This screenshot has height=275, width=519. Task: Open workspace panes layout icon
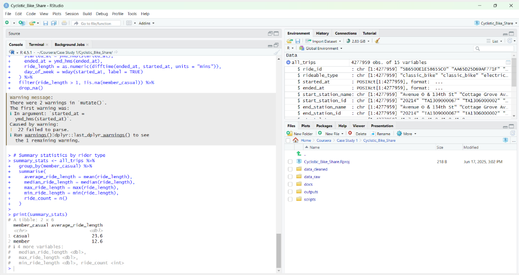[128, 23]
